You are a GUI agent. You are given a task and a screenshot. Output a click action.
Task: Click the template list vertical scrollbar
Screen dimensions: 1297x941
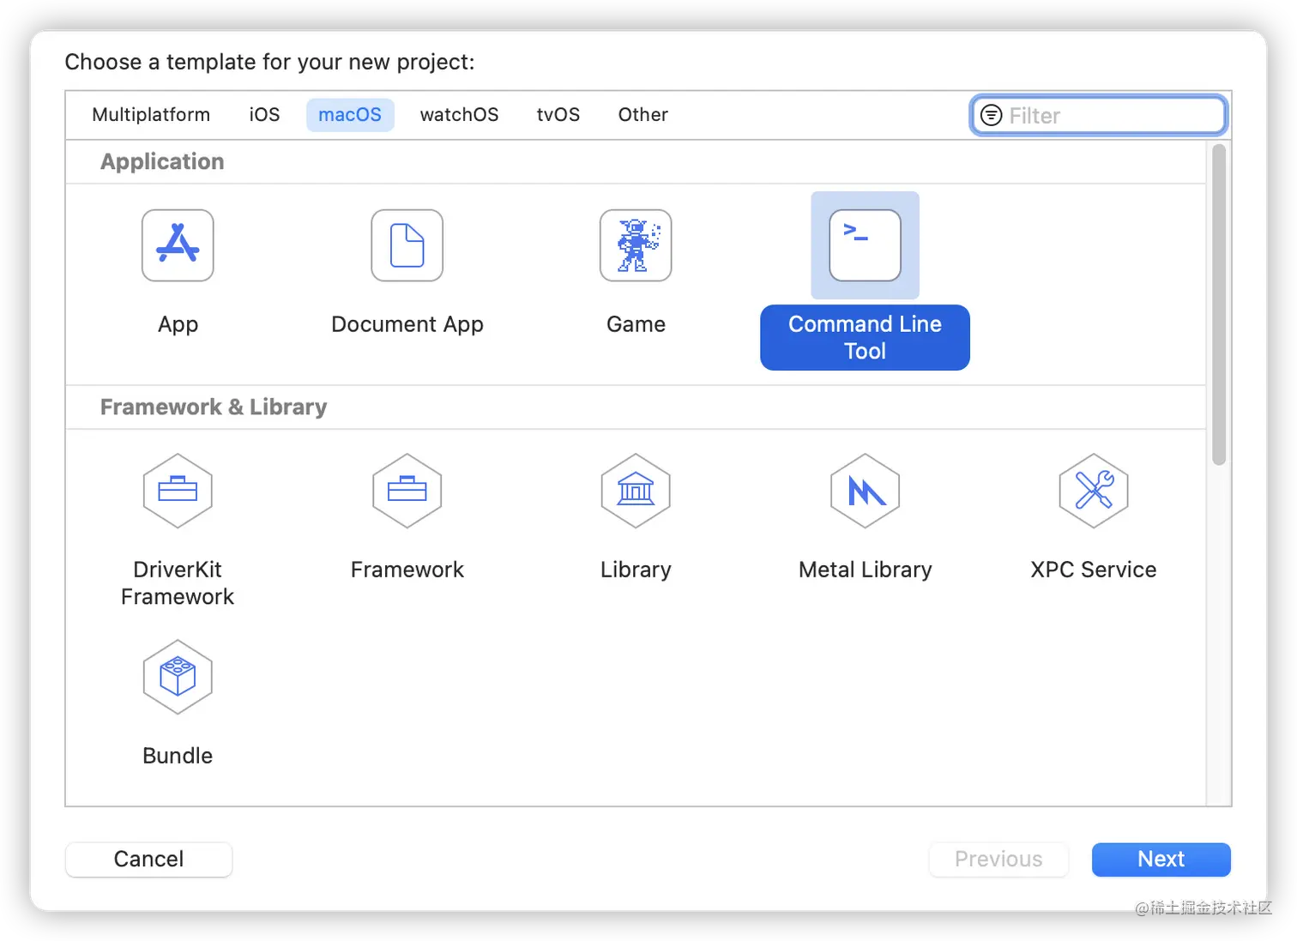point(1219,305)
